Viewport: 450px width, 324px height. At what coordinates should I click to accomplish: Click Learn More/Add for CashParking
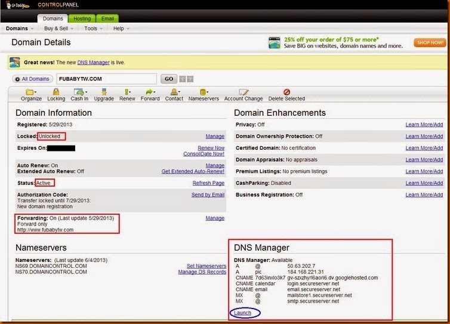tap(424, 183)
